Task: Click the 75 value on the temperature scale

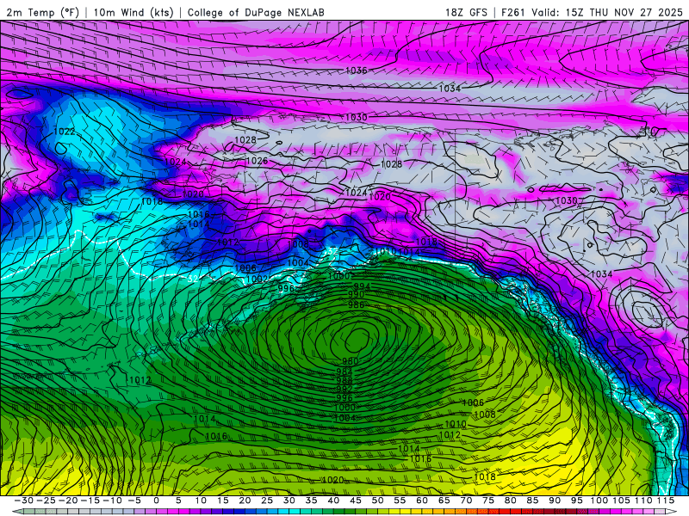Action: tap(488, 501)
